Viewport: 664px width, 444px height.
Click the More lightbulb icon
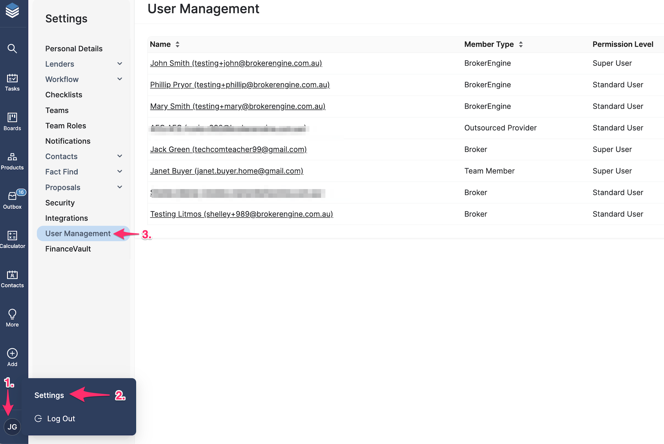pyautogui.click(x=12, y=318)
